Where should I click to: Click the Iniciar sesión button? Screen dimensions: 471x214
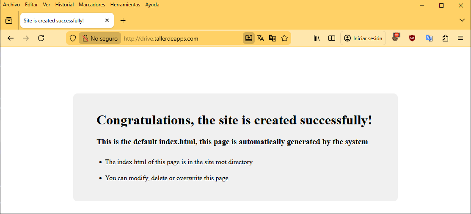click(363, 38)
